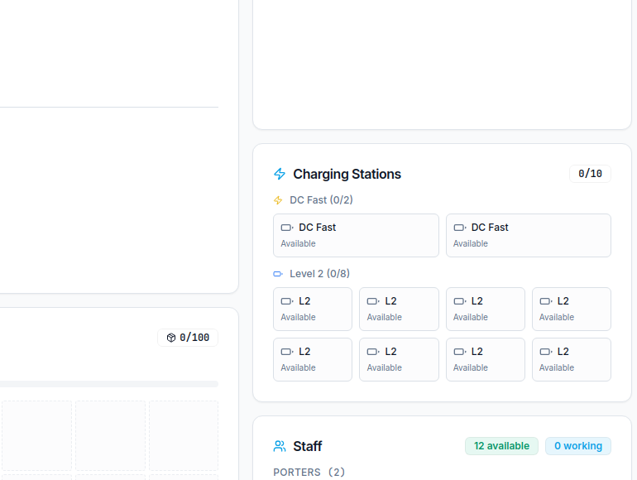
Task: Click the DC Fast (0/2) section label
Action: coord(321,200)
